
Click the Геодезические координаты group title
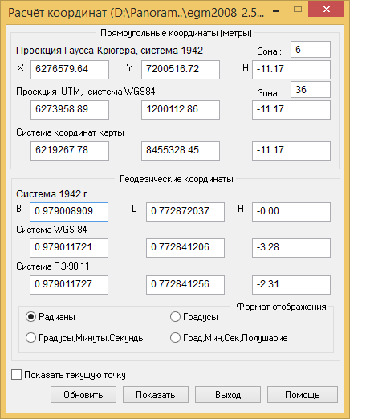[177, 179]
